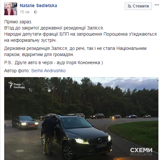Click the globe public-privacy icon
The width and height of the screenshot is (161, 160).
coord(36,12)
